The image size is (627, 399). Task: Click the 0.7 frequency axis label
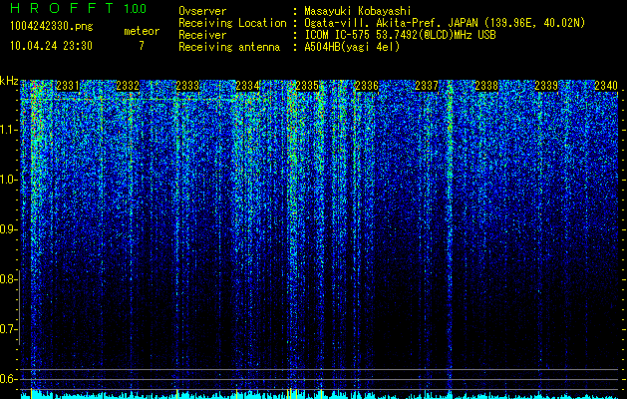click(x=8, y=329)
